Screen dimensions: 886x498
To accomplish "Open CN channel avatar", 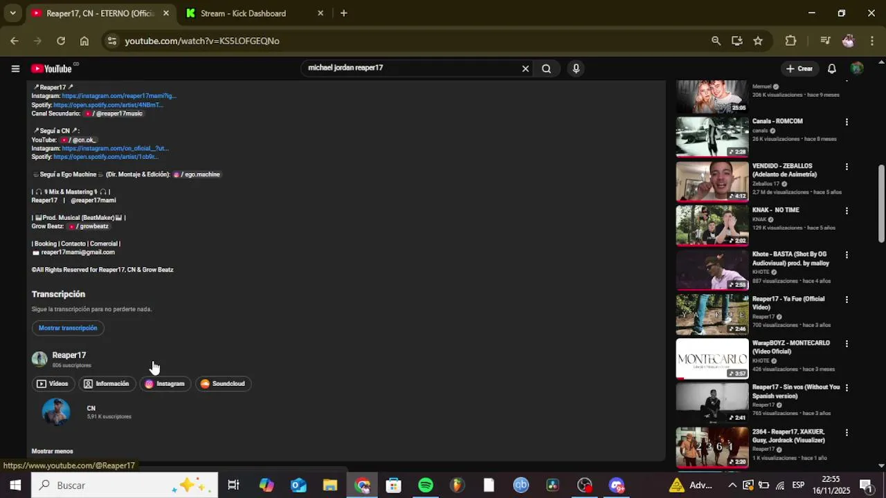I will [x=56, y=412].
